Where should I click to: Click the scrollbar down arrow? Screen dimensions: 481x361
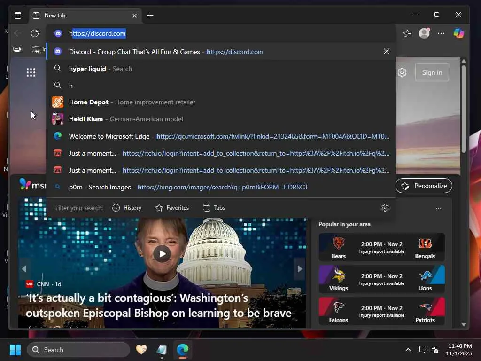(x=464, y=324)
